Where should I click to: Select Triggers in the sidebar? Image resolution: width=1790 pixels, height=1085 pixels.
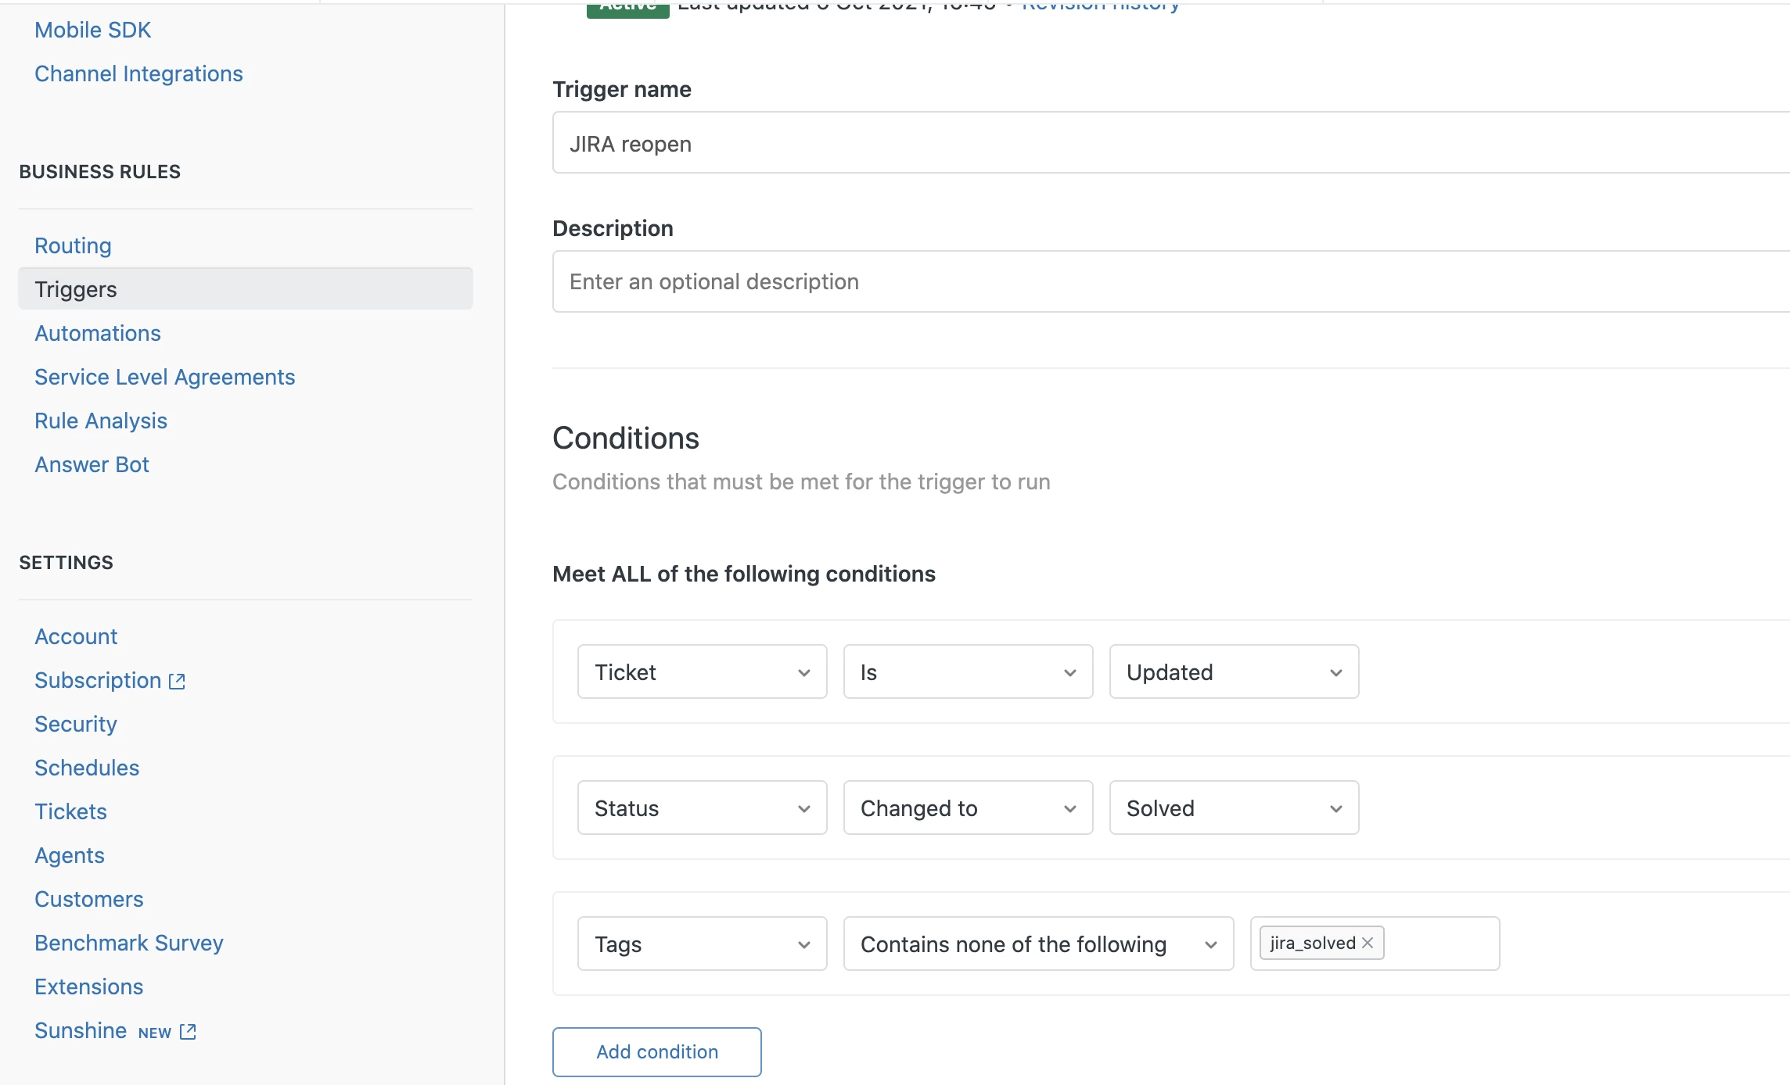point(76,289)
